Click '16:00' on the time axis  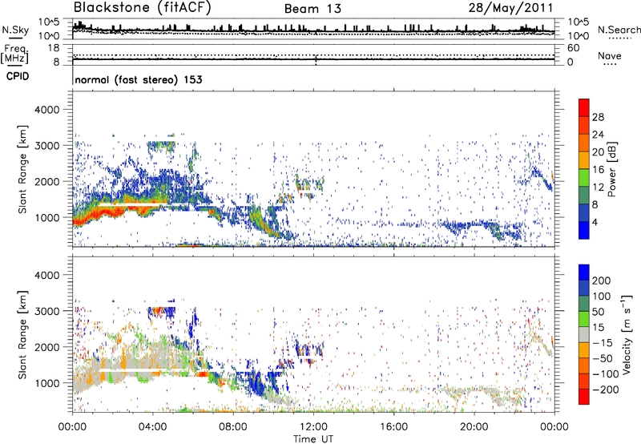[393, 426]
